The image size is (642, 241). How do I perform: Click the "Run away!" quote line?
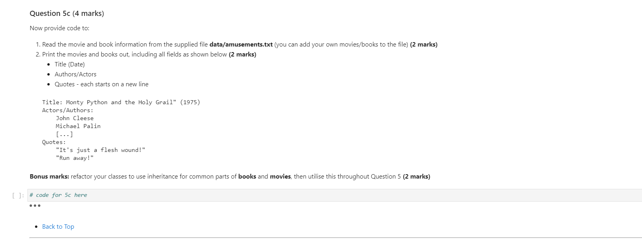pos(75,158)
